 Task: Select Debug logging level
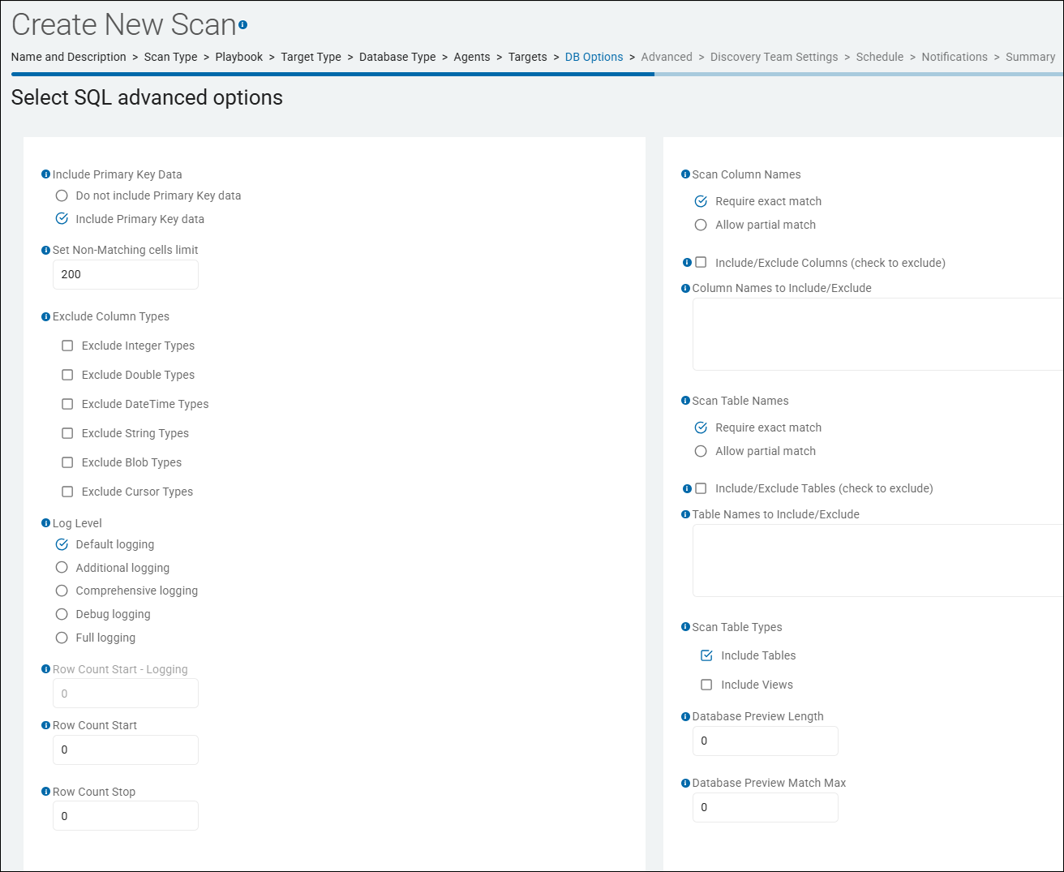click(x=62, y=614)
